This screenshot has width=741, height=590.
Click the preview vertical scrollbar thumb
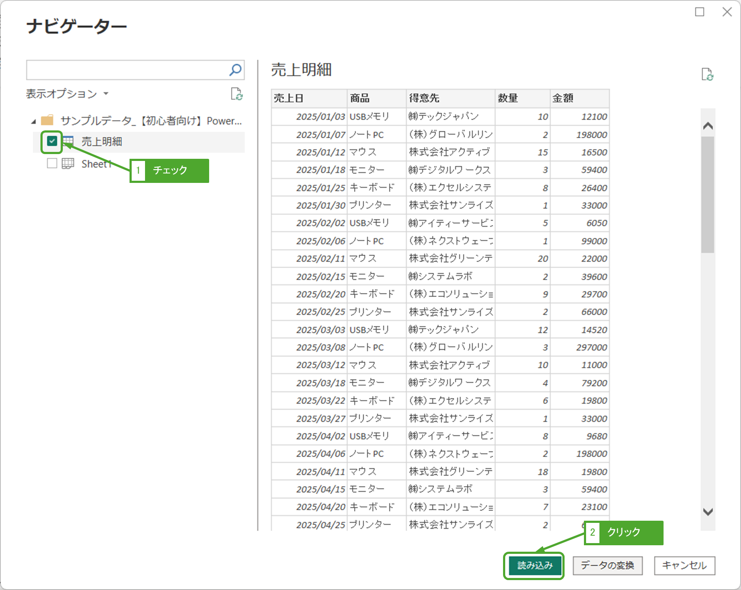point(707,195)
